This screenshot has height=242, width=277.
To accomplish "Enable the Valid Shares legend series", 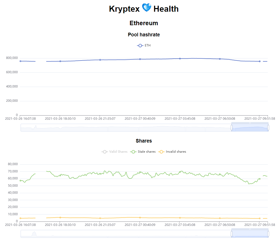I will click(x=114, y=152).
